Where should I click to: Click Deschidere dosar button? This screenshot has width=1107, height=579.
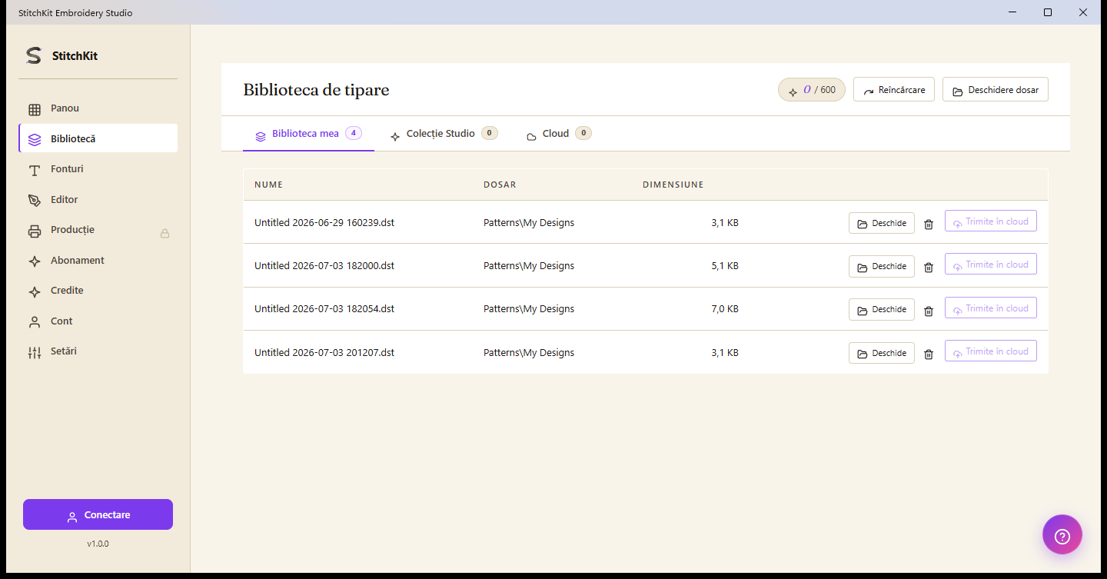(996, 89)
